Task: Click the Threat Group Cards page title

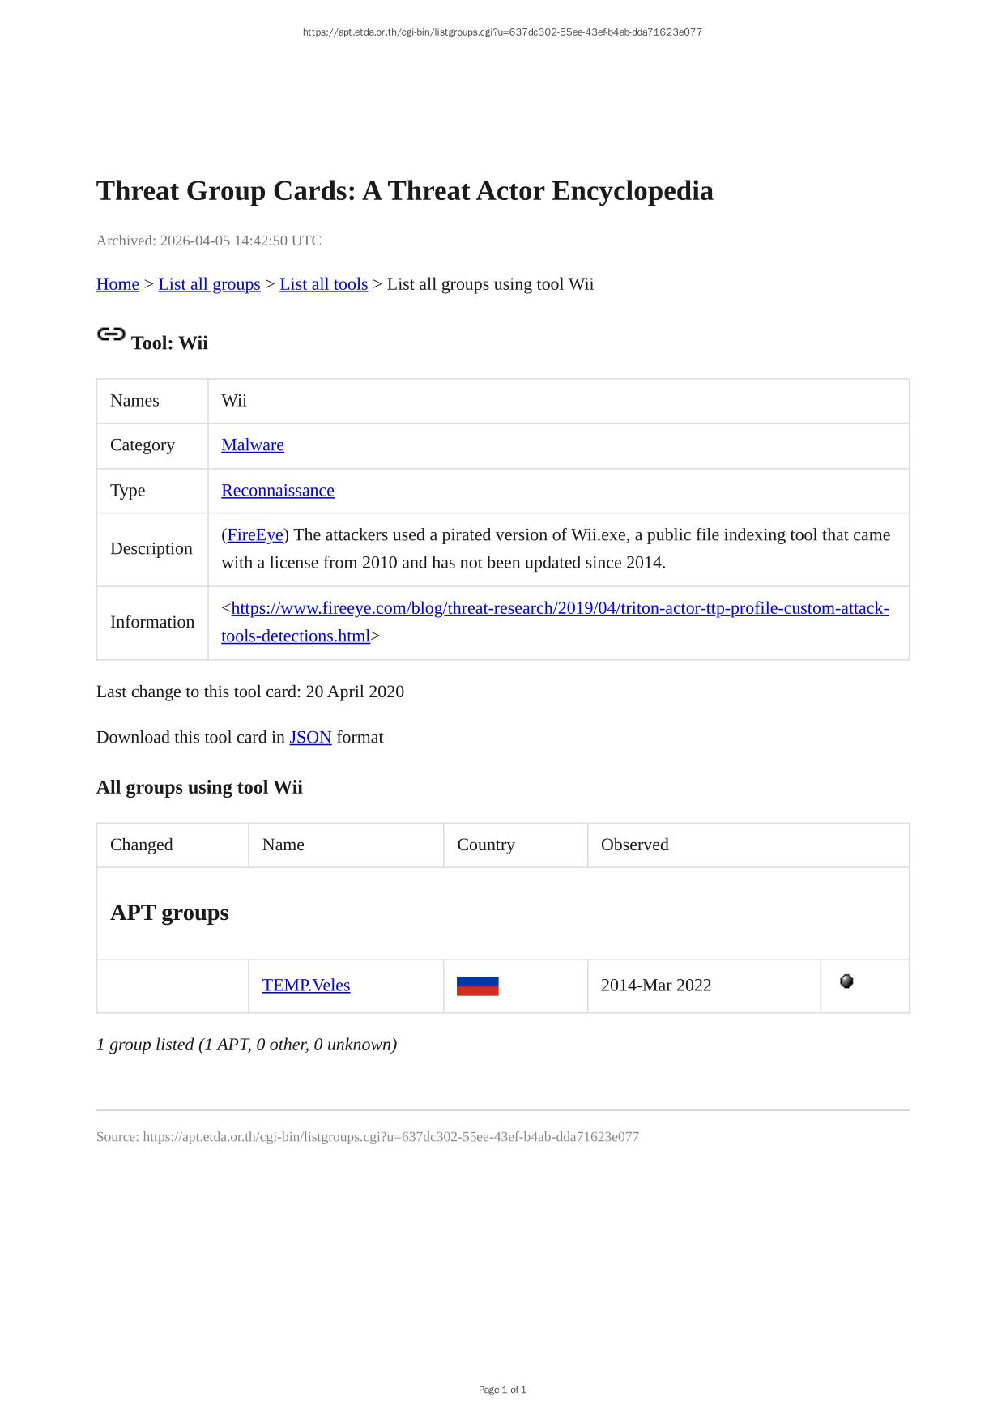Action: coord(404,191)
